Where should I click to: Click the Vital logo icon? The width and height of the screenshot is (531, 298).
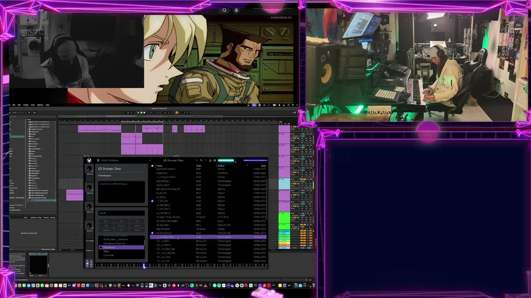(89, 161)
